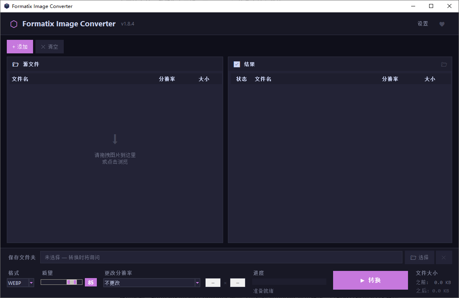This screenshot has height=298, width=459.
Task: Click the 进度 progress bar
Action: (x=289, y=282)
